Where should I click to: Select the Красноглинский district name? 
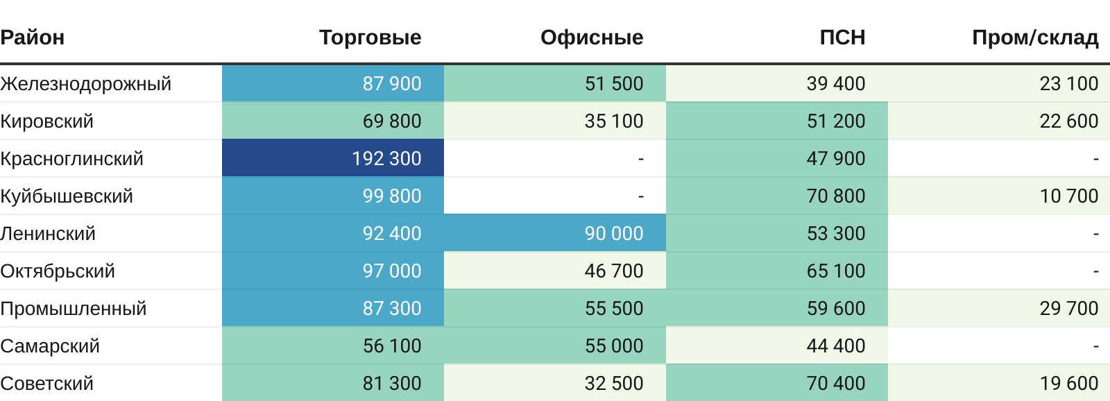tap(71, 158)
